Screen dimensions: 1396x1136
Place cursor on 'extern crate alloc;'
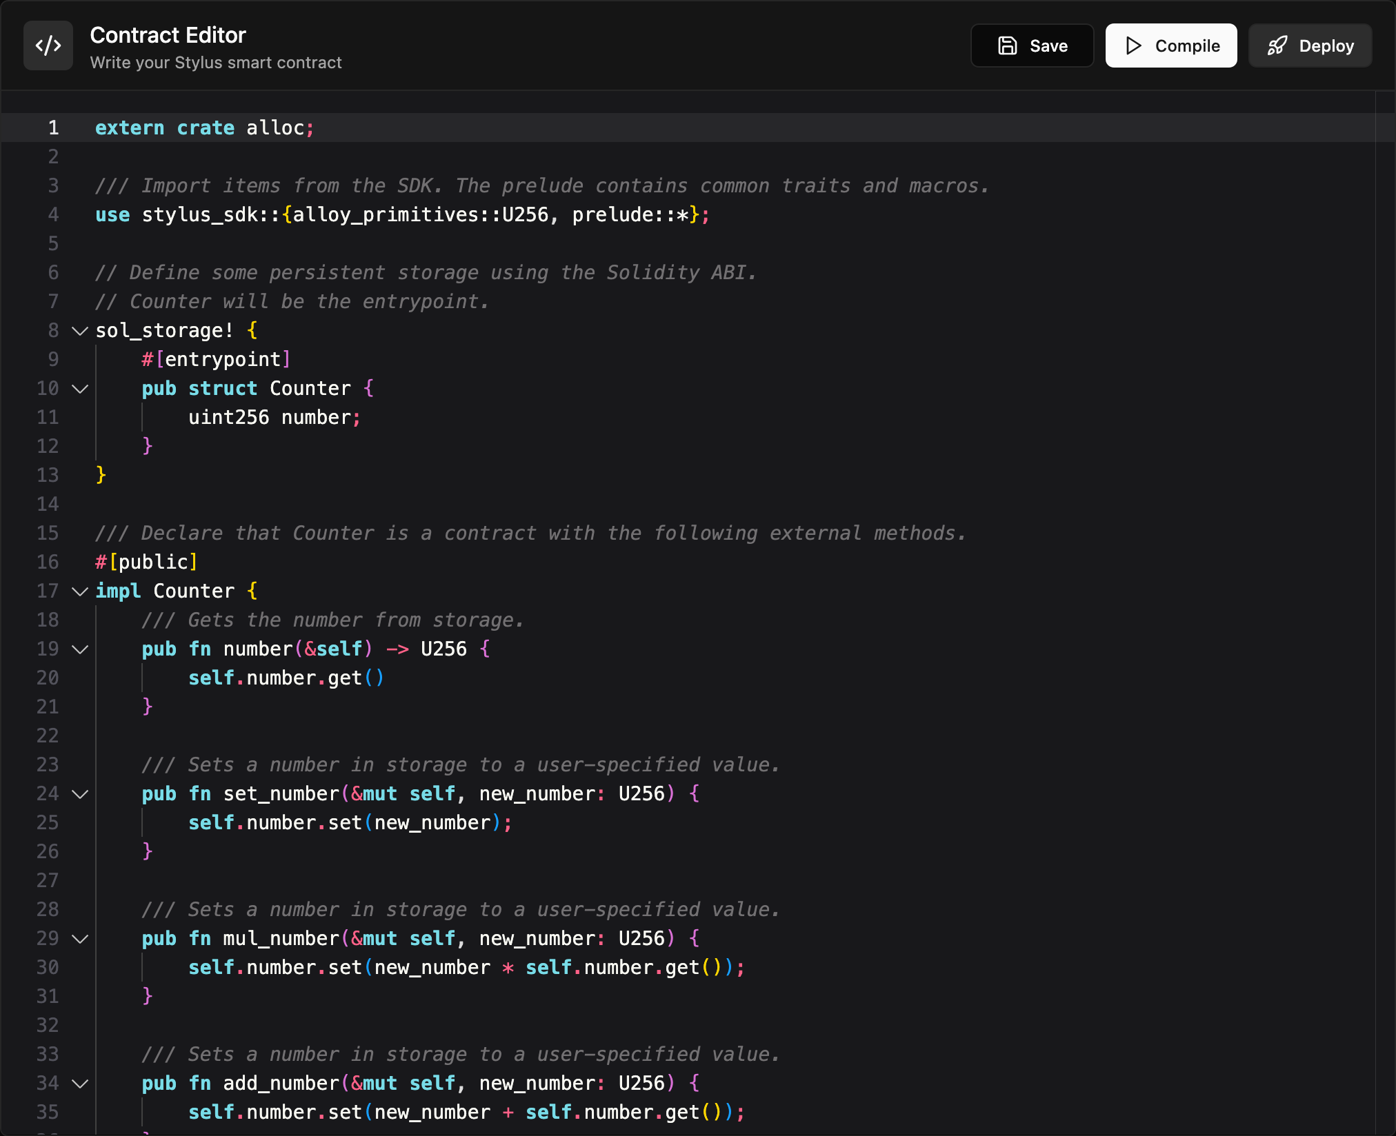click(x=204, y=128)
